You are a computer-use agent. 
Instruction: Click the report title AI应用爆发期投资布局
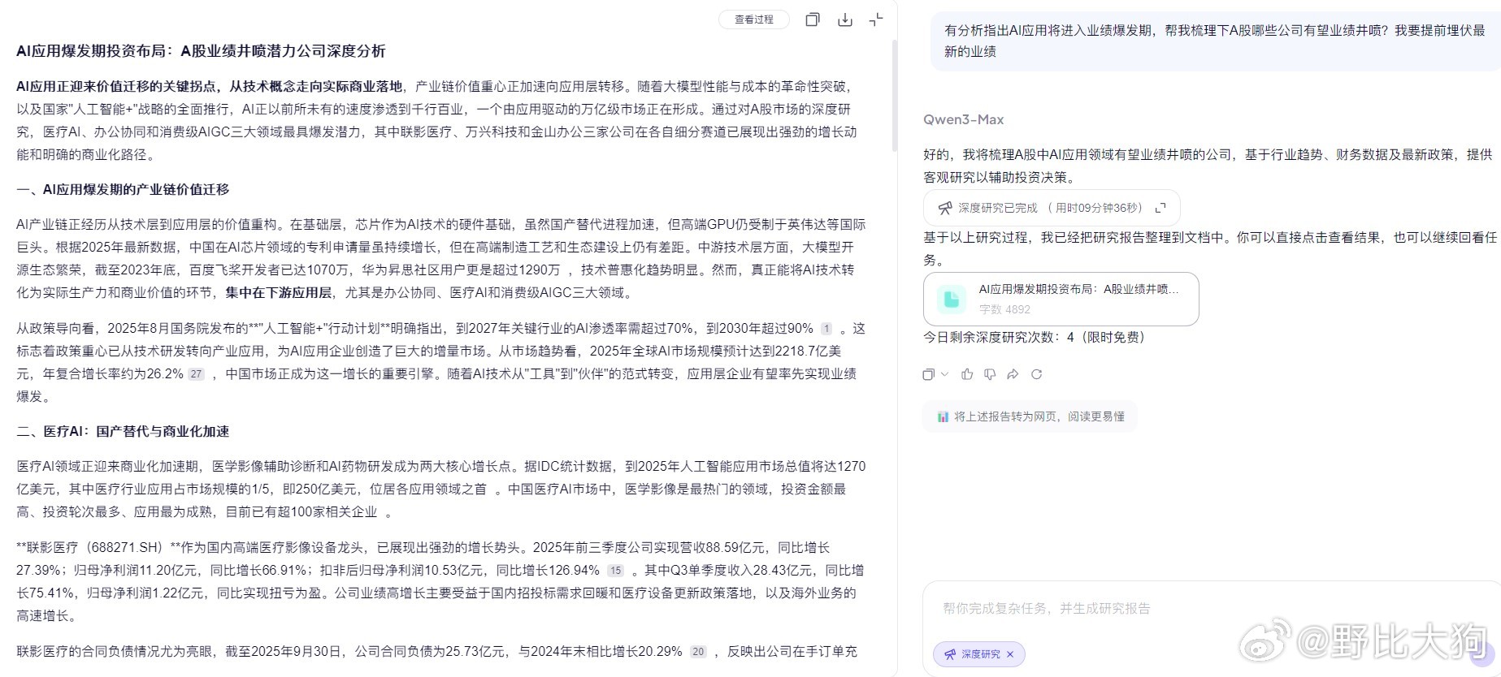point(201,51)
